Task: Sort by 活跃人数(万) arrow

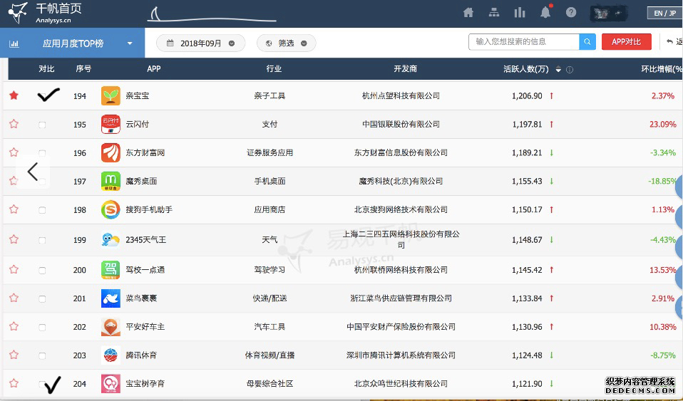Action: (x=558, y=70)
